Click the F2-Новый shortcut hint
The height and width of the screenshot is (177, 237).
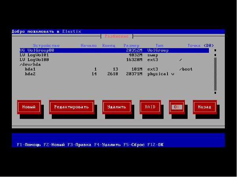pos(54,145)
